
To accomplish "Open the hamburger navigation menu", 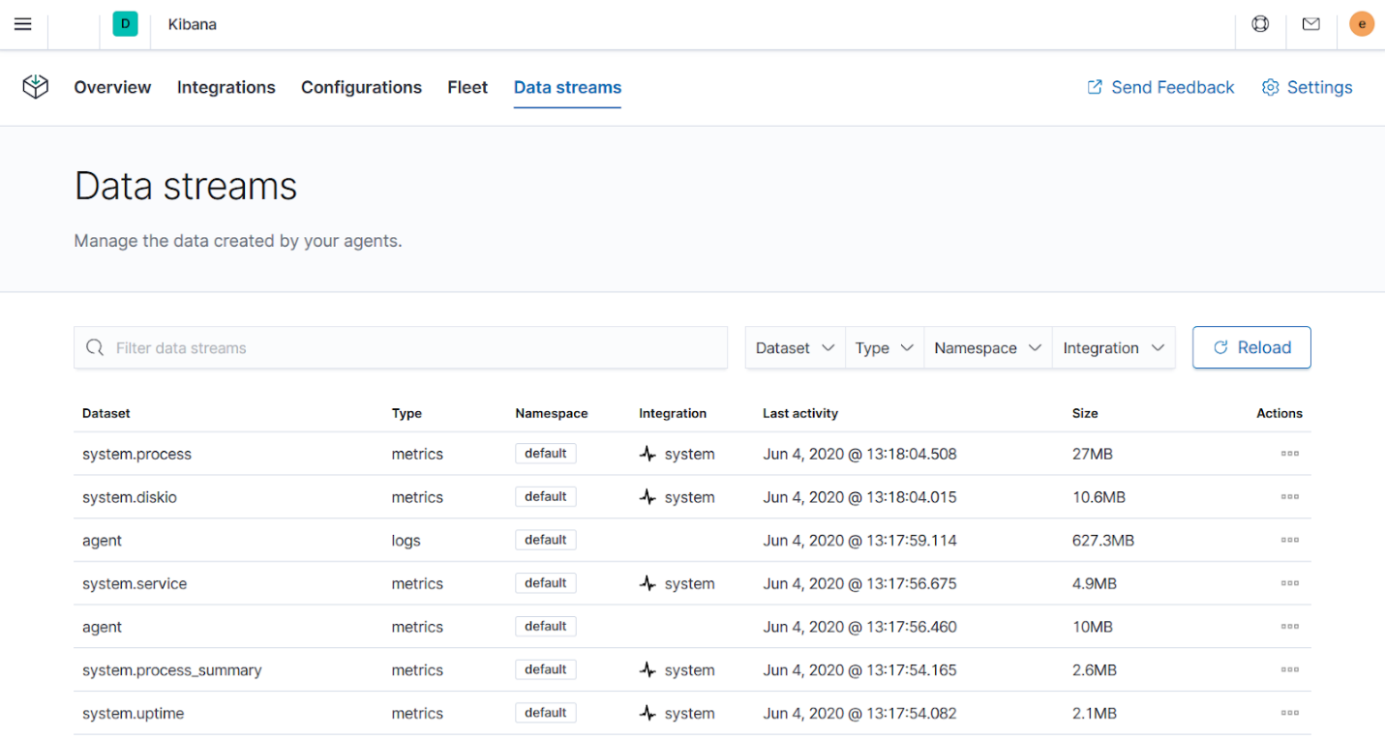I will tap(22, 23).
